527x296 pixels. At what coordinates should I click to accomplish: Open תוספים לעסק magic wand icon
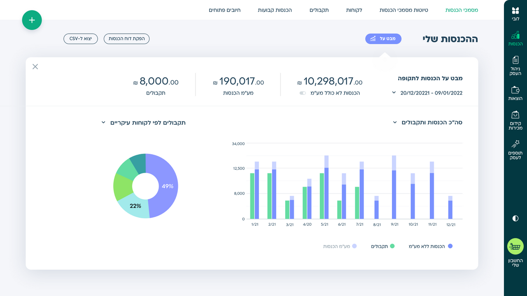(x=515, y=144)
